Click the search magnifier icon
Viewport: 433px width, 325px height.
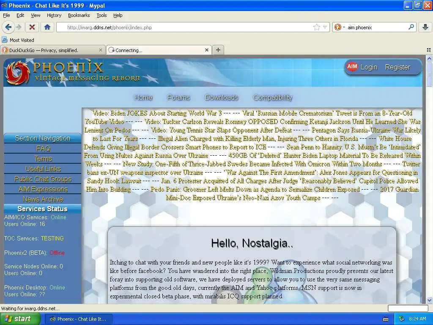click(411, 27)
